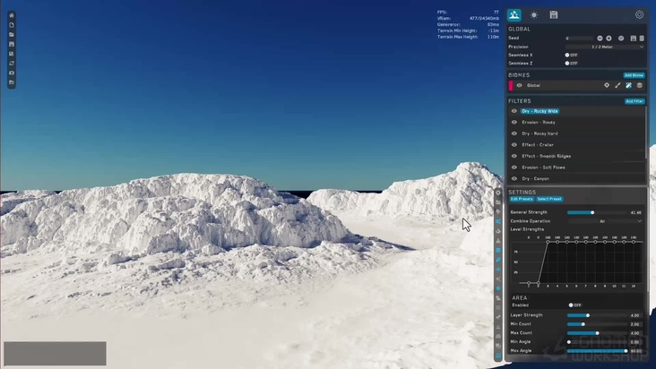Increase the seed with plus button
The height and width of the screenshot is (369, 656).
pos(609,39)
